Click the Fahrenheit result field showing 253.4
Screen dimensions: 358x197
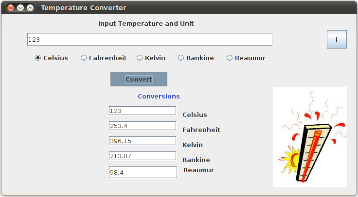pyautogui.click(x=143, y=126)
